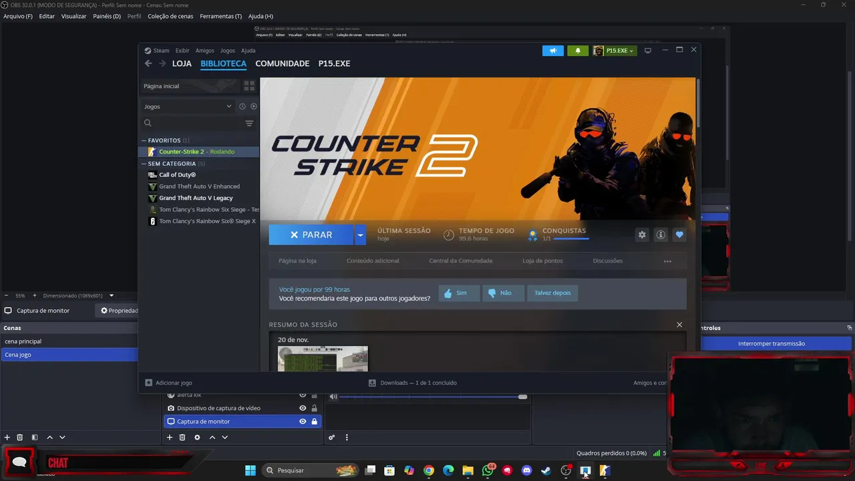Switch Steam library to collections grid view
This screenshot has width=855, height=481.
tap(249, 86)
